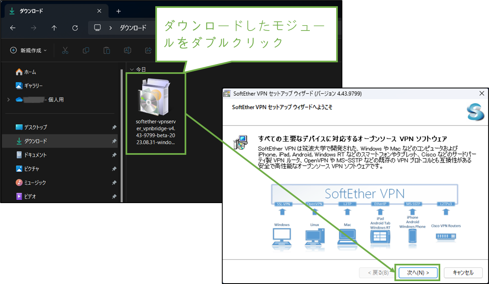Unpin デスクトップ using its pin icon
489x284 pixels.
click(114, 127)
